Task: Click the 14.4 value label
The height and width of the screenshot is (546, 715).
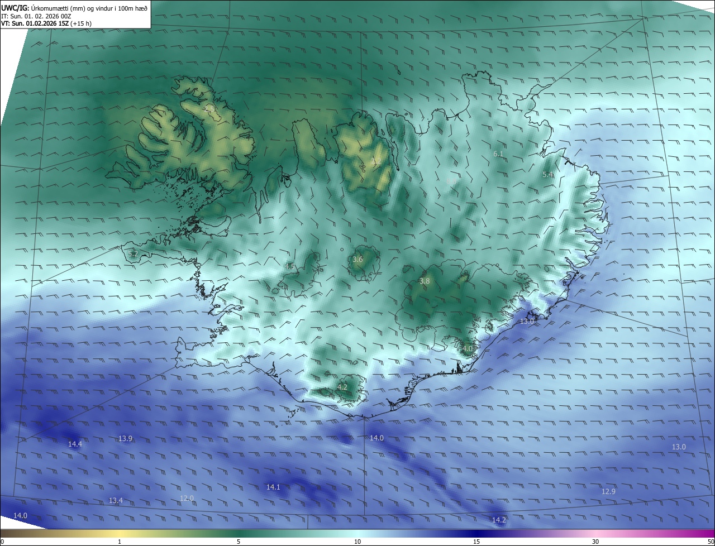Action: click(x=75, y=444)
